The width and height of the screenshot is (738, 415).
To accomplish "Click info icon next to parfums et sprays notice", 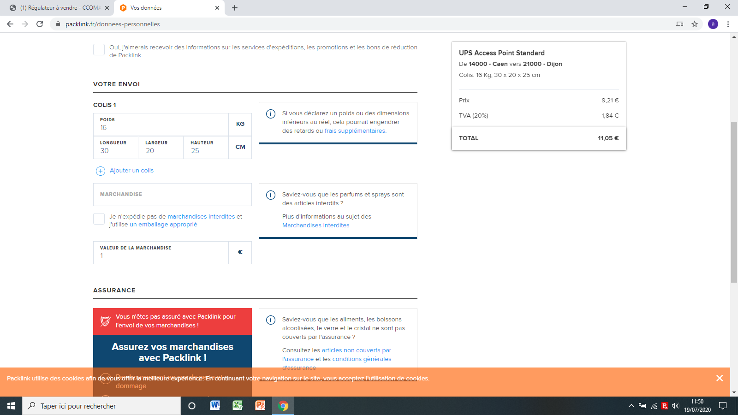I will click(x=271, y=195).
